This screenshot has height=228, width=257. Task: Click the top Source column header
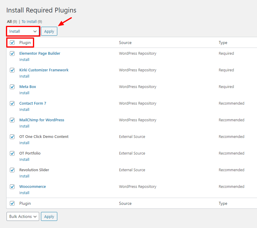tap(125, 43)
